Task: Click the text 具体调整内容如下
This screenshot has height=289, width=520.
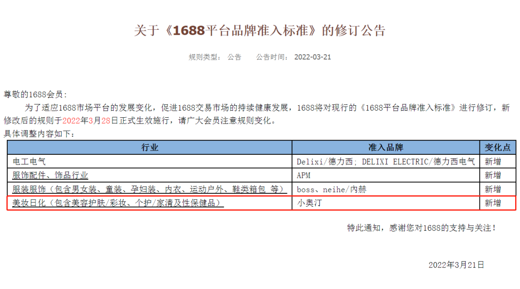Action: [x=39, y=134]
